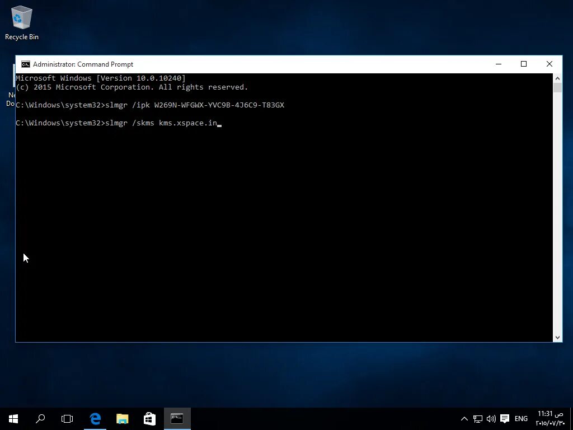Launch Microsoft Edge from the taskbar
Image resolution: width=573 pixels, height=430 pixels.
95,419
